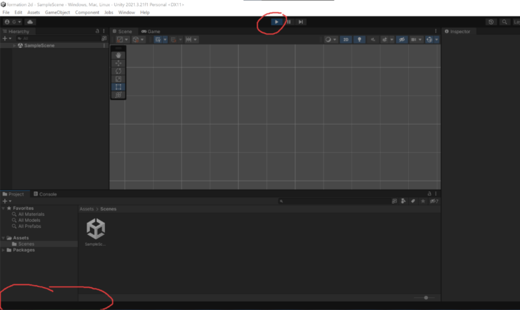The width and height of the screenshot is (520, 310).
Task: Switch to the Console tab
Action: coord(45,194)
